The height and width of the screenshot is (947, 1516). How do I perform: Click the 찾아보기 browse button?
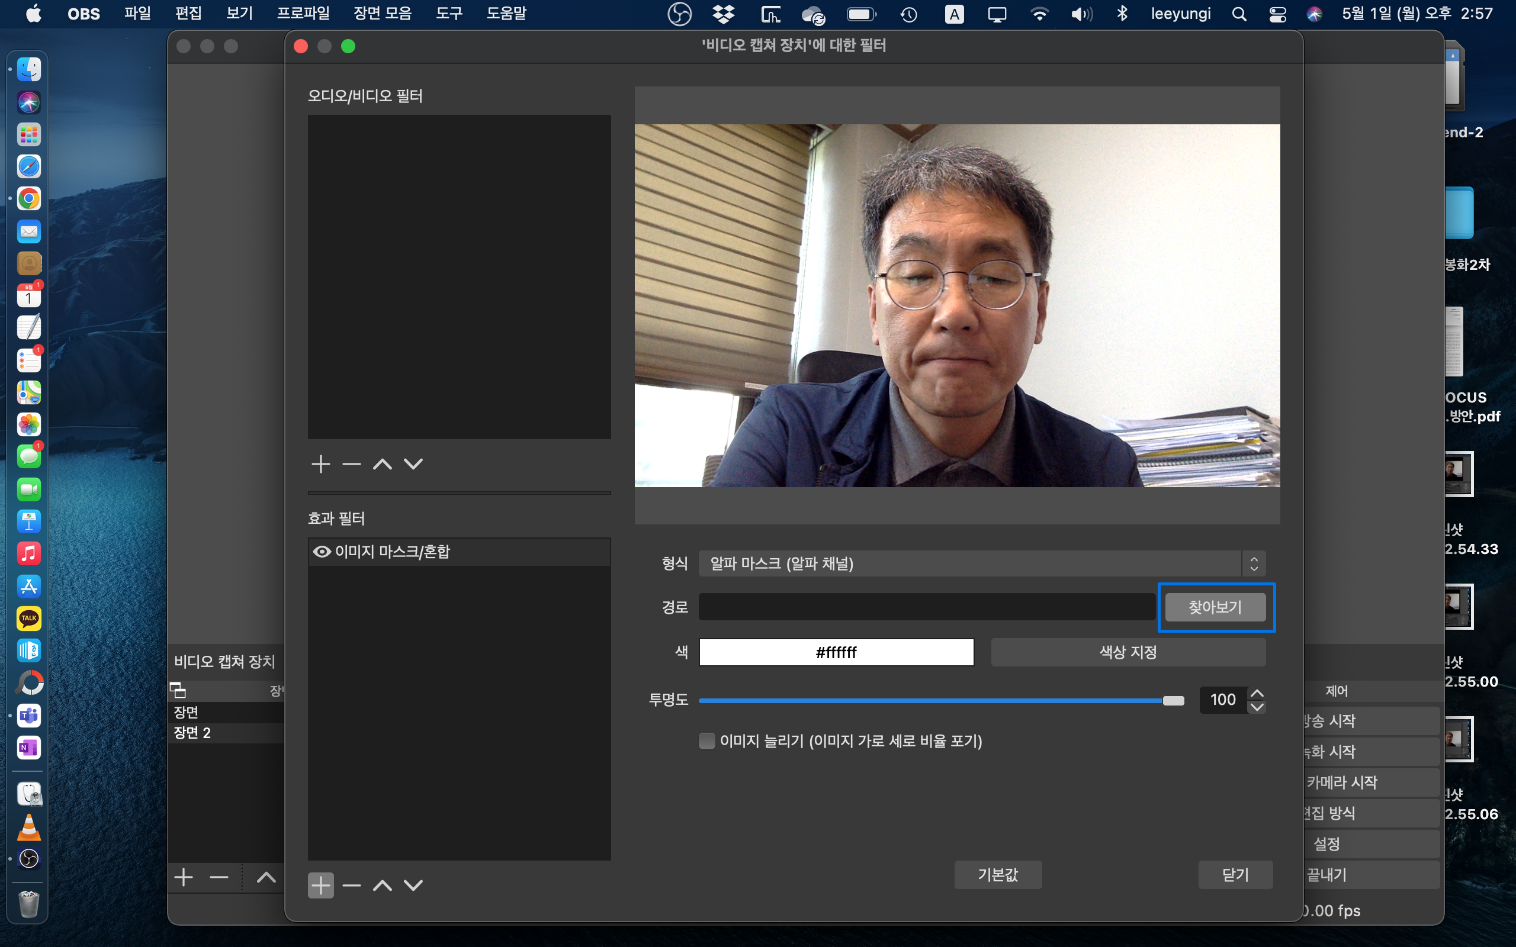(1215, 607)
